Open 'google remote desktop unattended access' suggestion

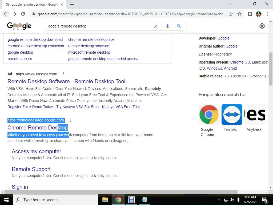[x=103, y=59]
